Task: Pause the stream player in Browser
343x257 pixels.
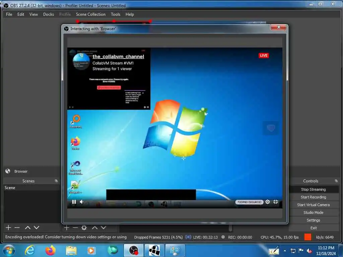Action: point(74,202)
